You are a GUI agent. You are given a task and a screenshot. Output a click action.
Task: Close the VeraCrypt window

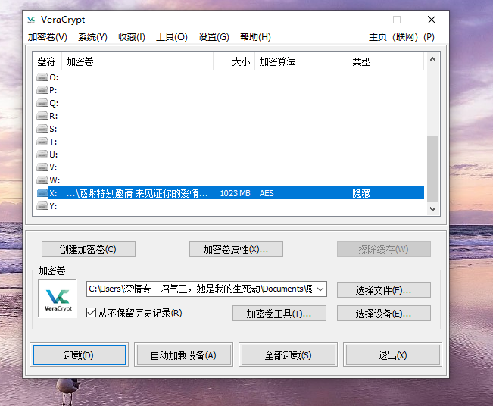click(x=432, y=20)
